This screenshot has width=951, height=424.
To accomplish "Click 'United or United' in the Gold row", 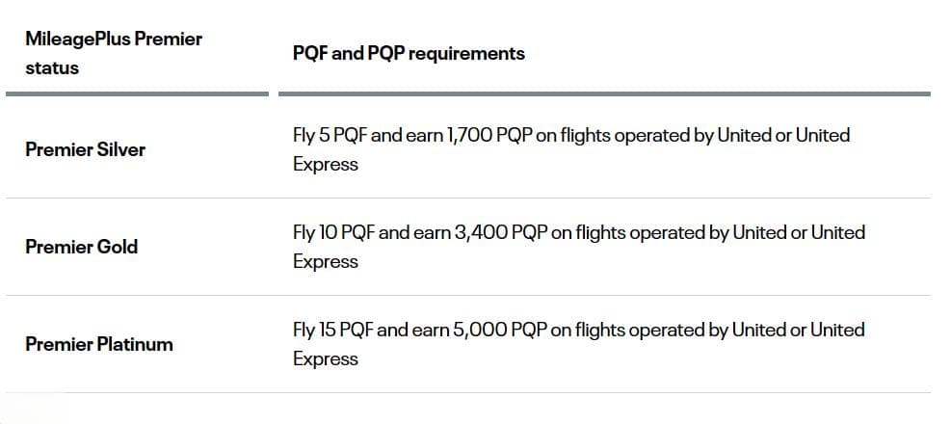I will (x=799, y=232).
